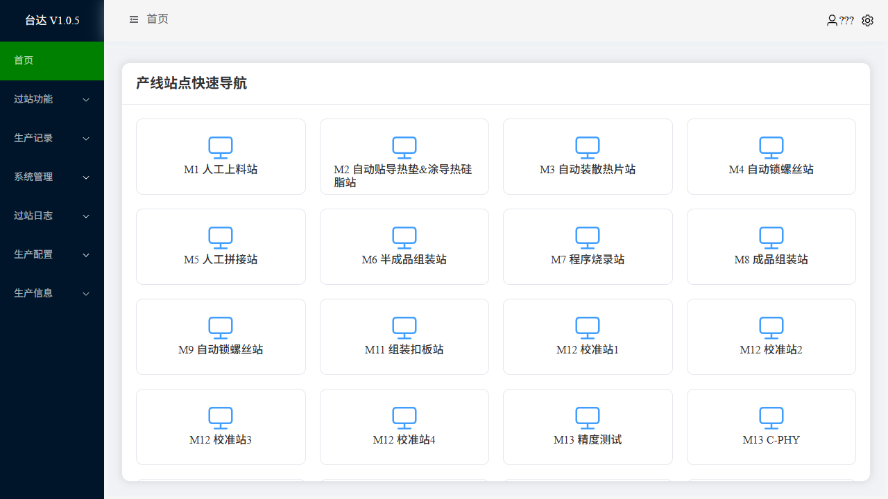The height and width of the screenshot is (499, 888).
Task: Click the monitor icon above M12 校准站4
Action: coord(404,418)
